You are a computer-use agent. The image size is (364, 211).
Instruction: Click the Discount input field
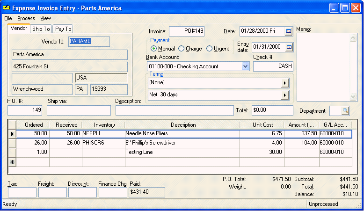click(82, 192)
